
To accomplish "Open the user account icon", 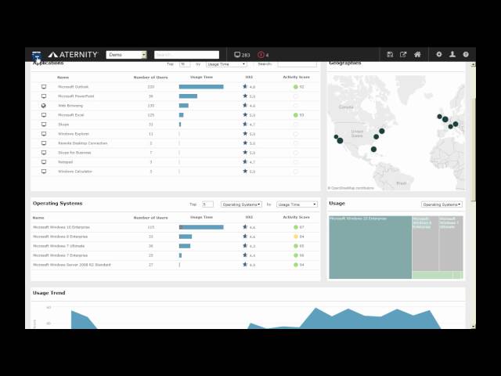I will pos(452,54).
